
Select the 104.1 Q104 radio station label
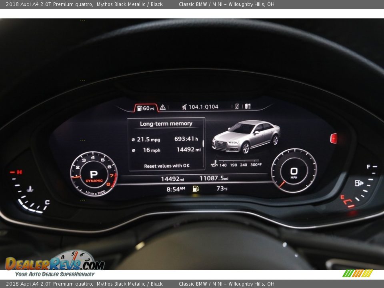[203, 107]
